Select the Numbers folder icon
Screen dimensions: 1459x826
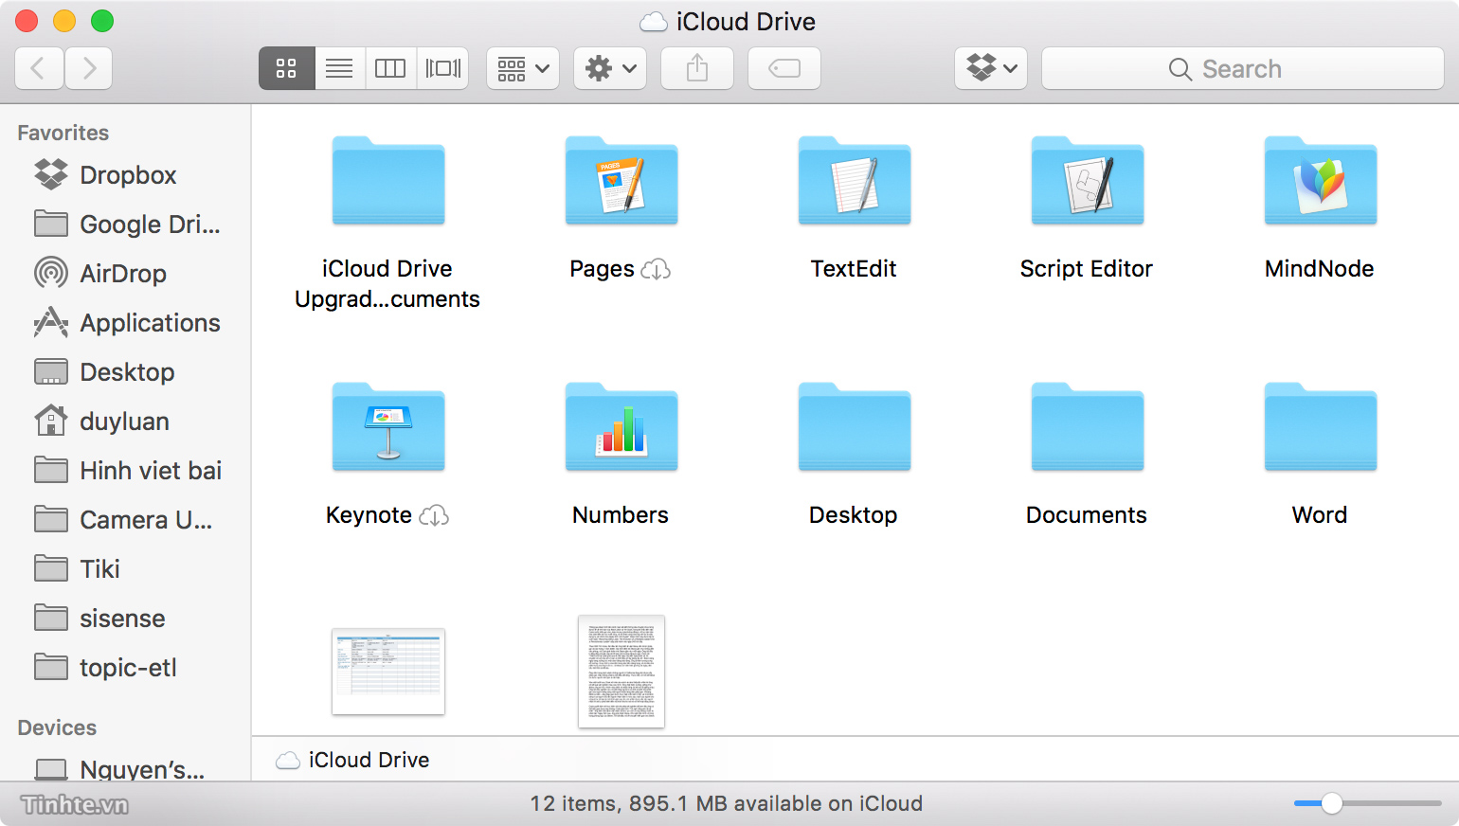coord(621,426)
